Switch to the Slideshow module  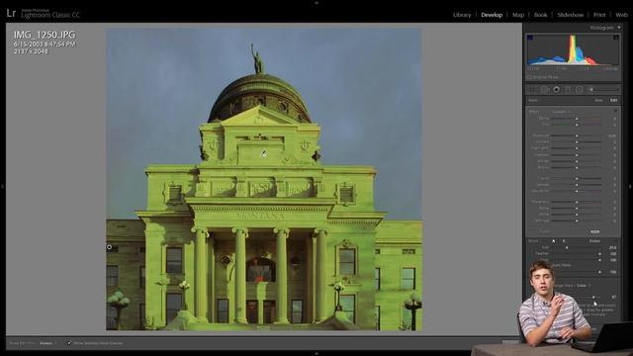click(x=571, y=15)
